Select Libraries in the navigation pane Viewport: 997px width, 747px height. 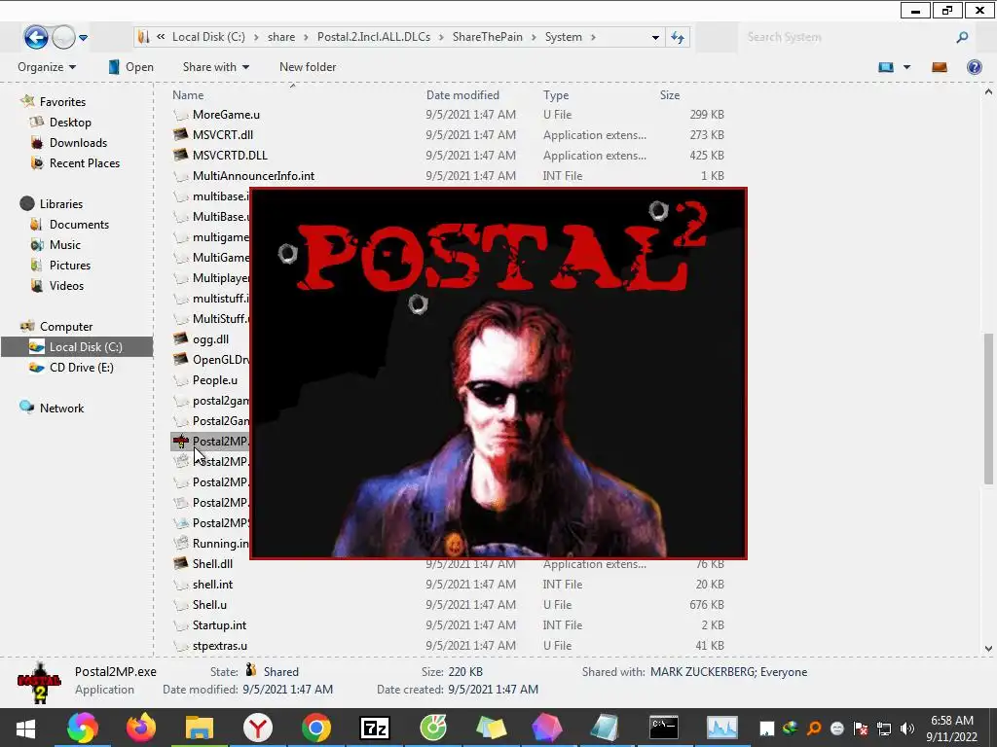[61, 204]
